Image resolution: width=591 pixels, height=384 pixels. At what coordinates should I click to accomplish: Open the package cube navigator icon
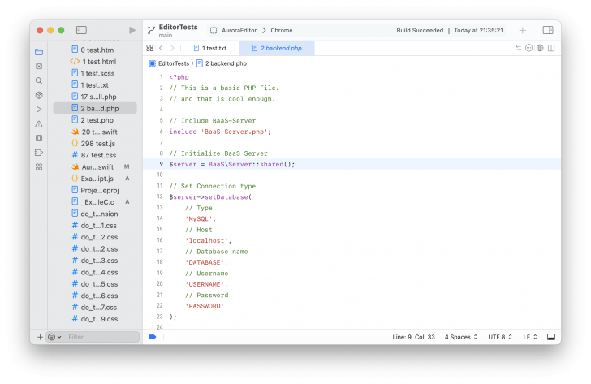tap(39, 95)
